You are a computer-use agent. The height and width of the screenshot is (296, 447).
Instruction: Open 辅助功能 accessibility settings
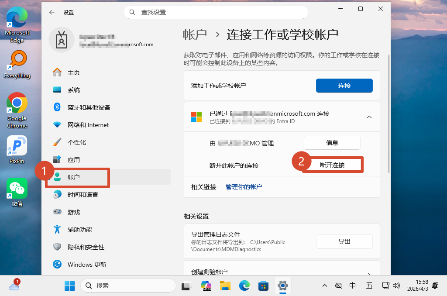point(79,230)
